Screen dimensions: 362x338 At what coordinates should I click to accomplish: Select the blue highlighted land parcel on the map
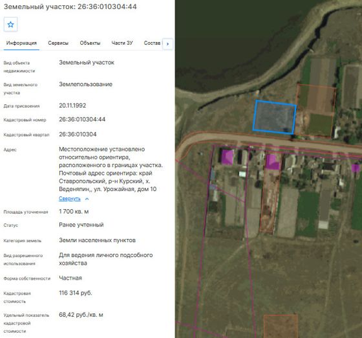275,117
